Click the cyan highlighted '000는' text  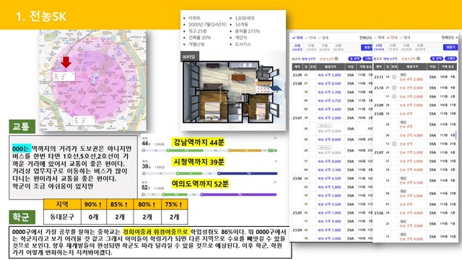coord(21,149)
